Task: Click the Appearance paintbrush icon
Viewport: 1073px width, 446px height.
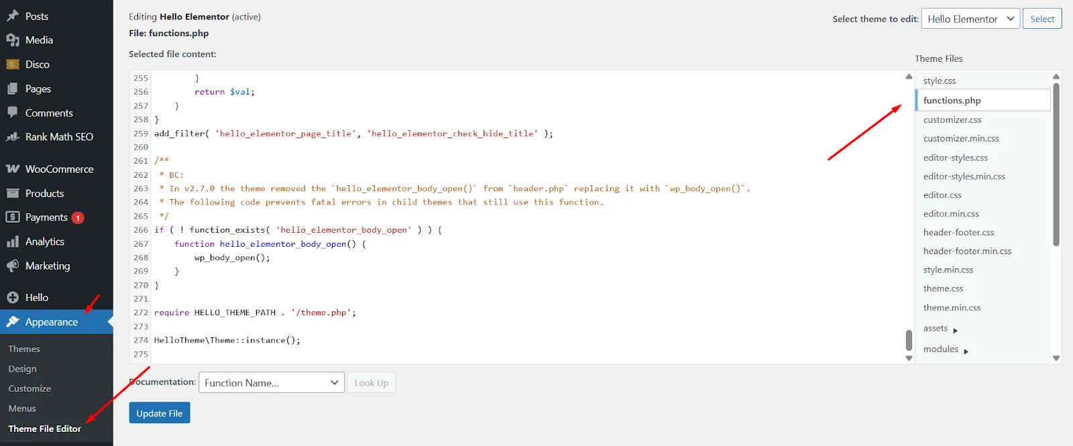Action: (x=13, y=322)
